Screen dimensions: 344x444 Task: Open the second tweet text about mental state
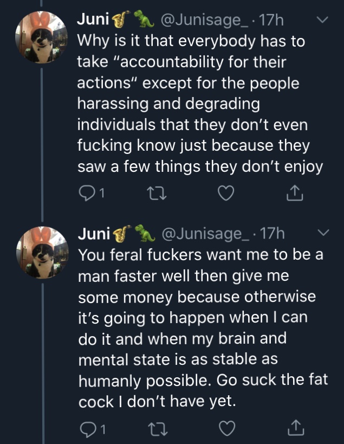pos(203,328)
